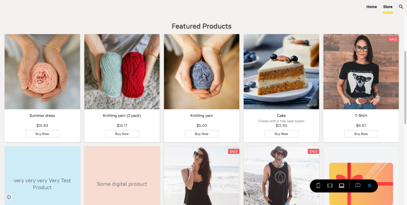The image size is (407, 205).
Task: Go to the Home tab
Action: pos(372,7)
